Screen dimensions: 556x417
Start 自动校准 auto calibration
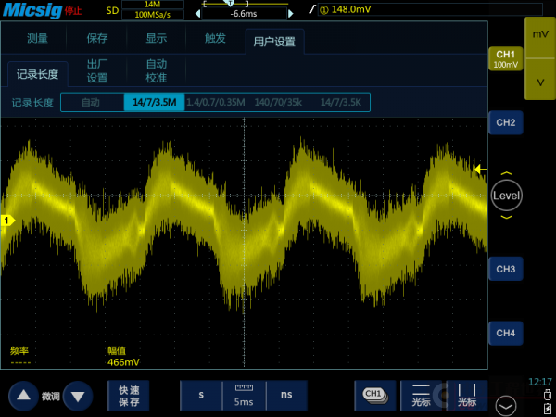click(157, 71)
